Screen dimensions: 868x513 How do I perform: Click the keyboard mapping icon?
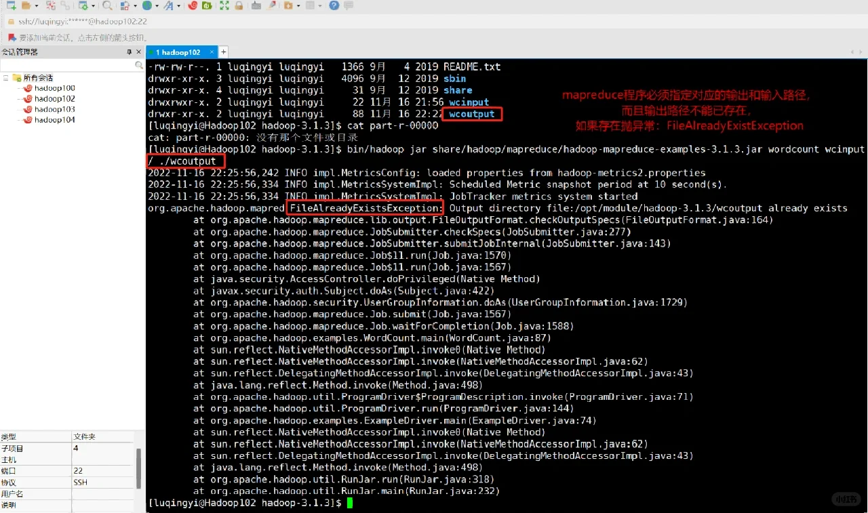[x=256, y=5]
